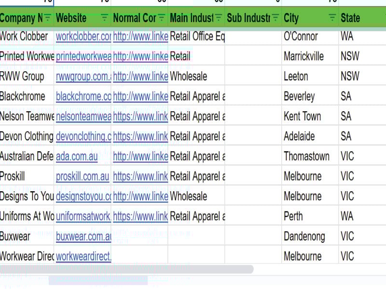This screenshot has width=386, height=289.
Task: Open LinkedIn link in Devon Clothing row
Action: tap(140, 136)
